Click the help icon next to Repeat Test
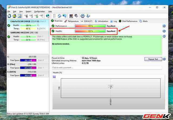 164,59
